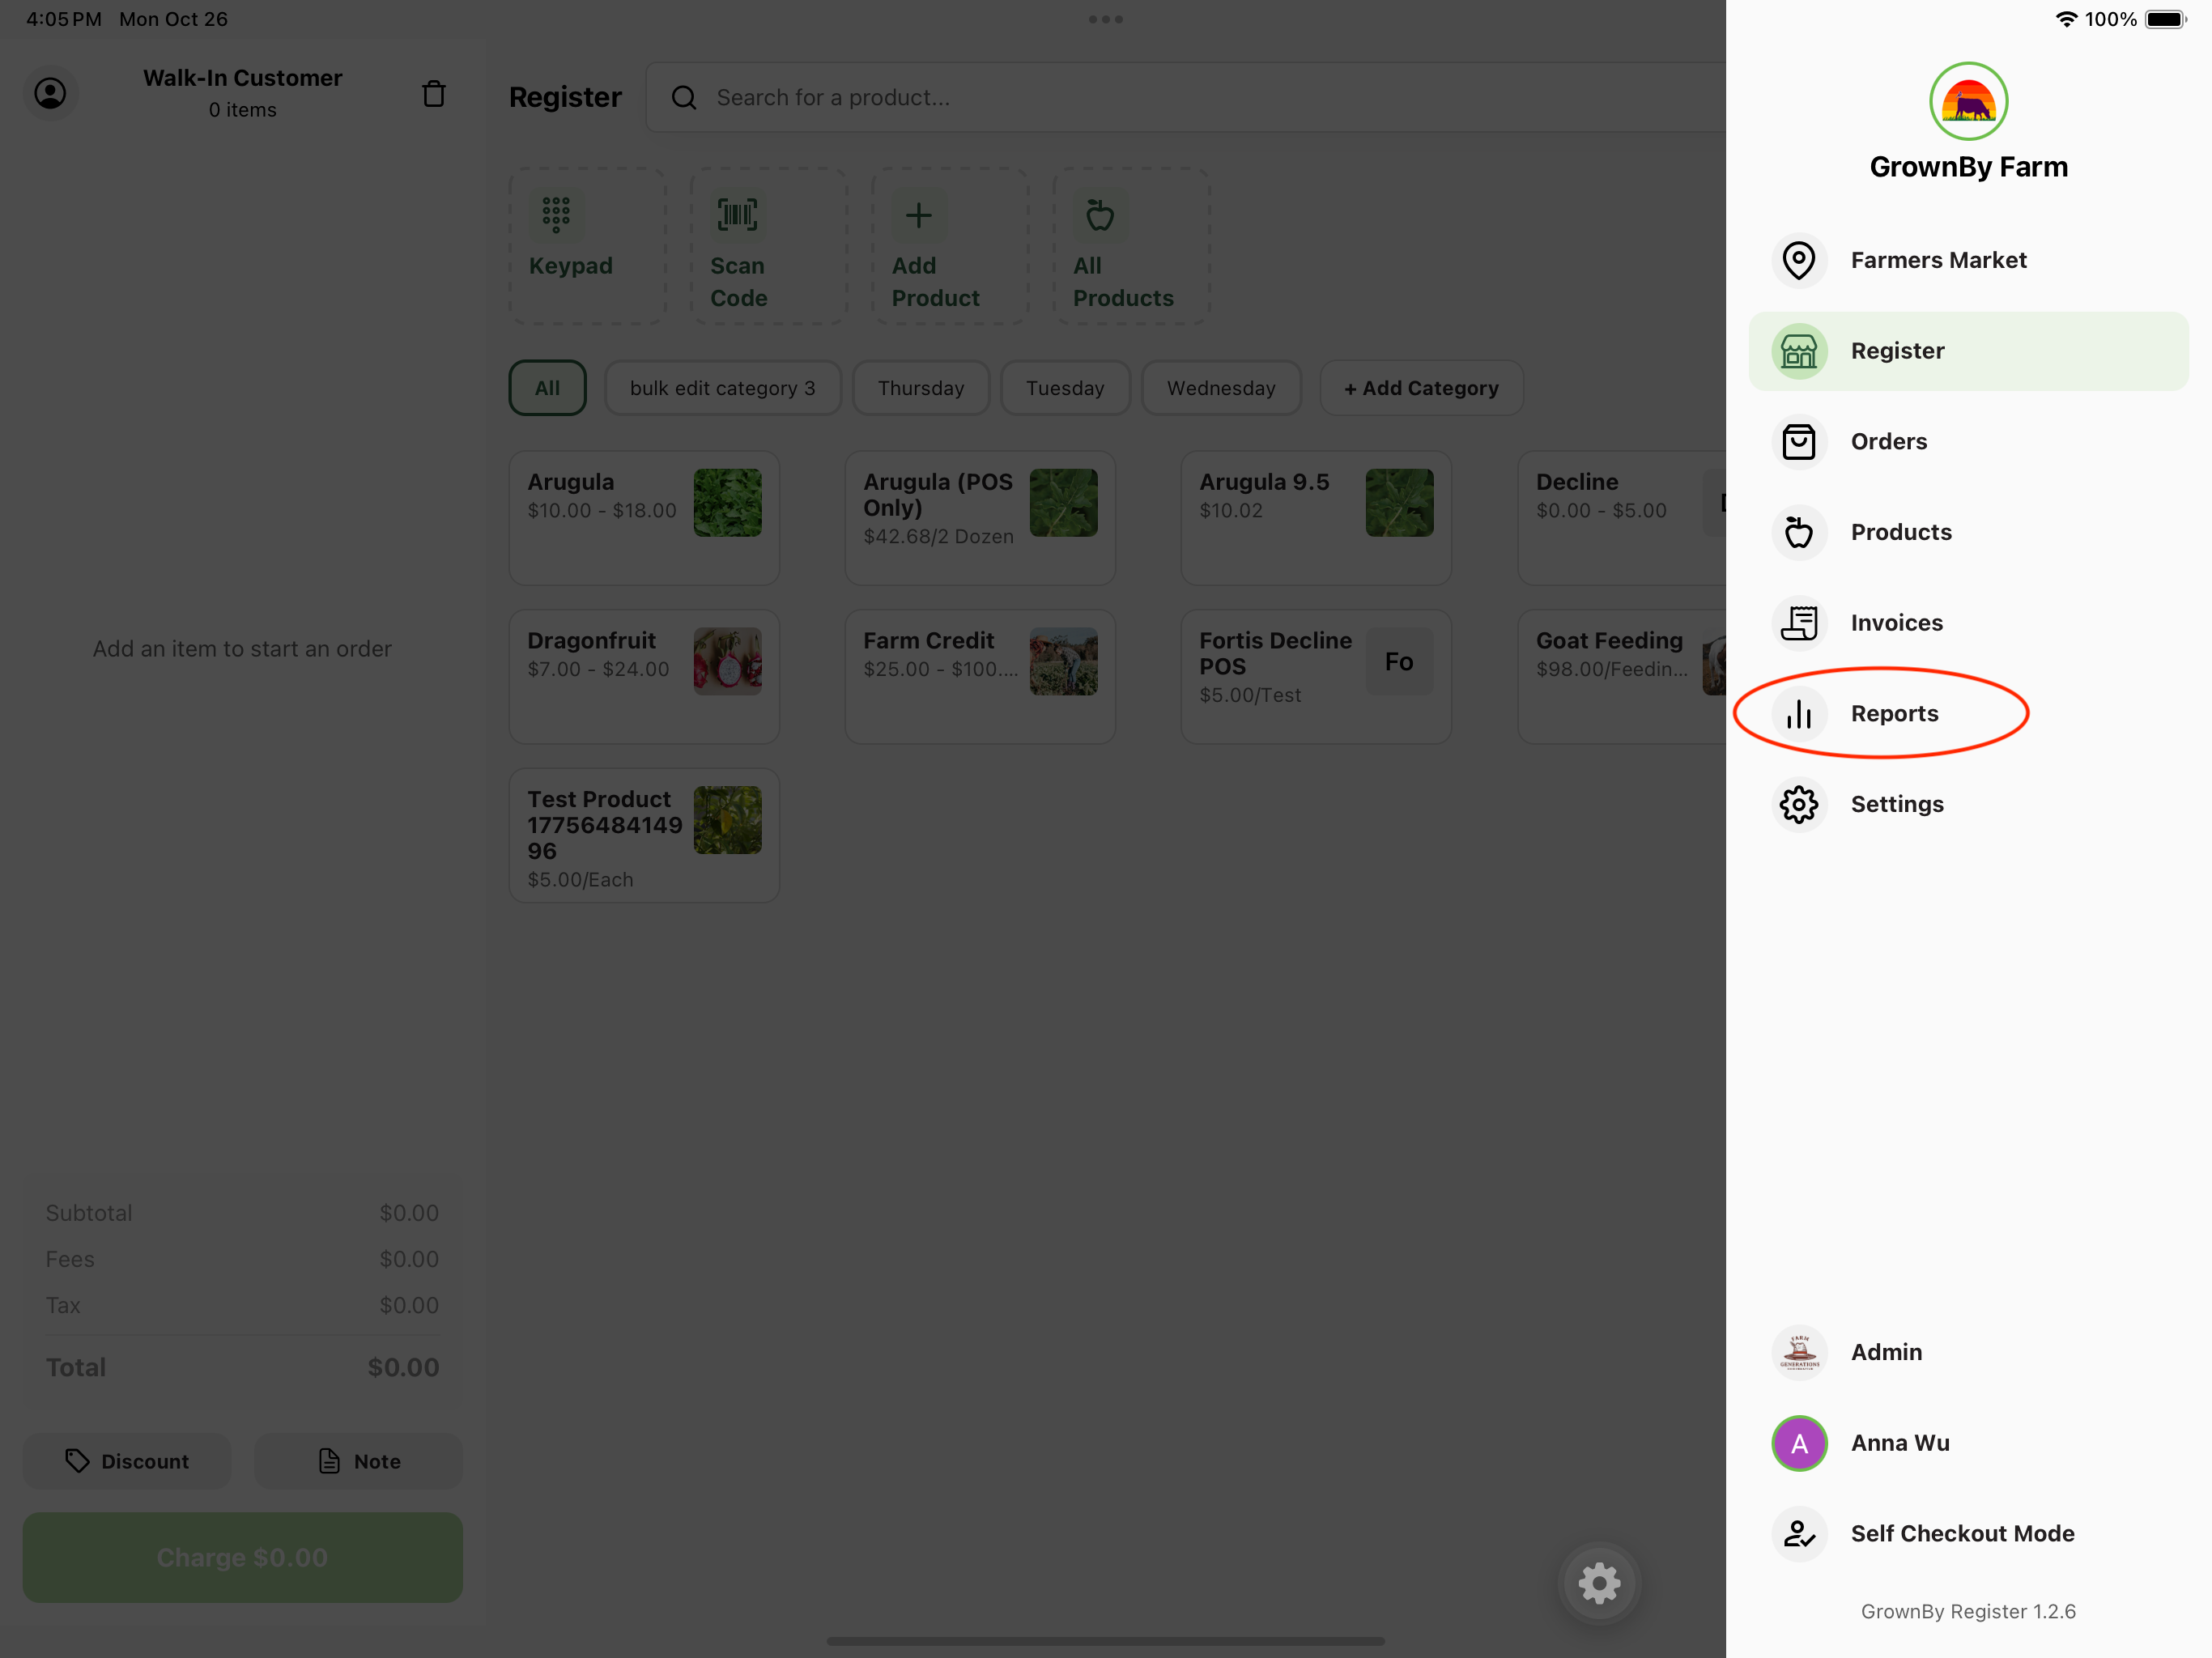Focus the product search field

coord(1186,97)
